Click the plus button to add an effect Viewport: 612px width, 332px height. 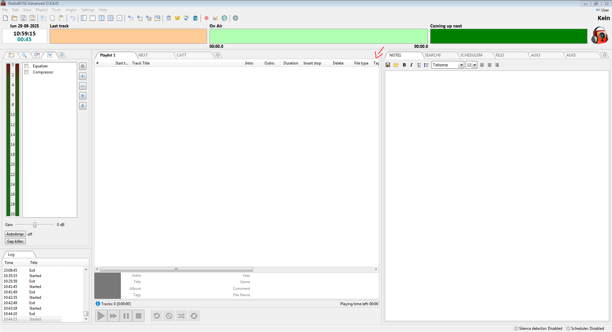[83, 76]
